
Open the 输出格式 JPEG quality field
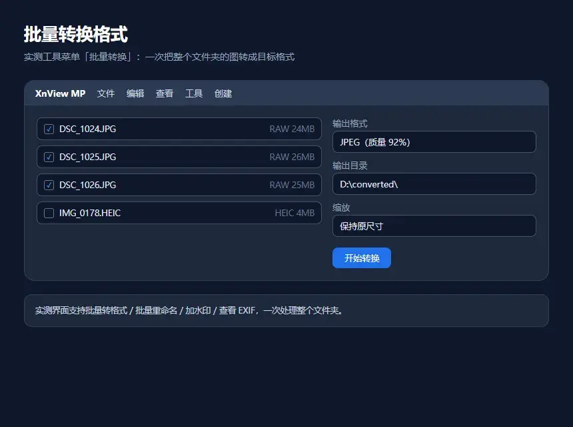tap(434, 142)
